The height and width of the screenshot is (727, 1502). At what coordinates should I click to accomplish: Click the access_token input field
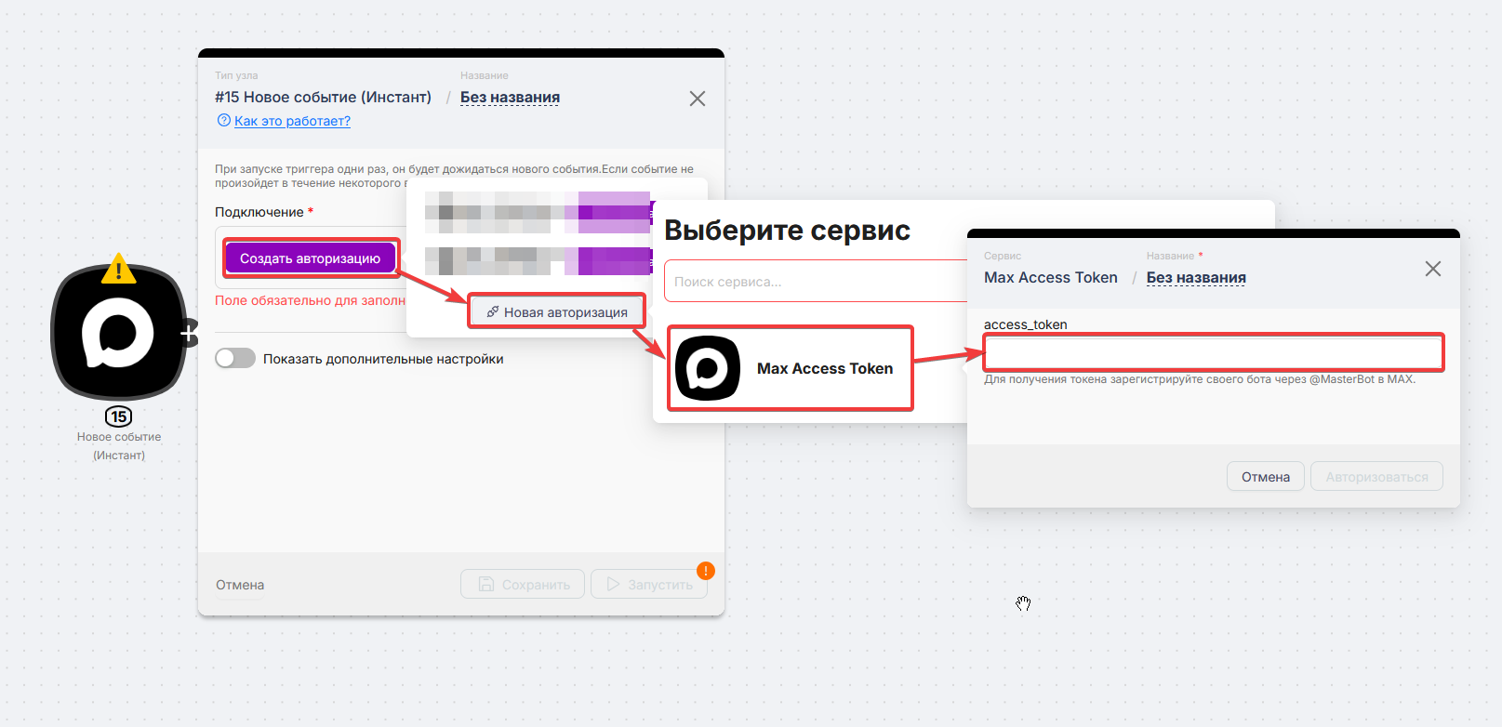1214,353
